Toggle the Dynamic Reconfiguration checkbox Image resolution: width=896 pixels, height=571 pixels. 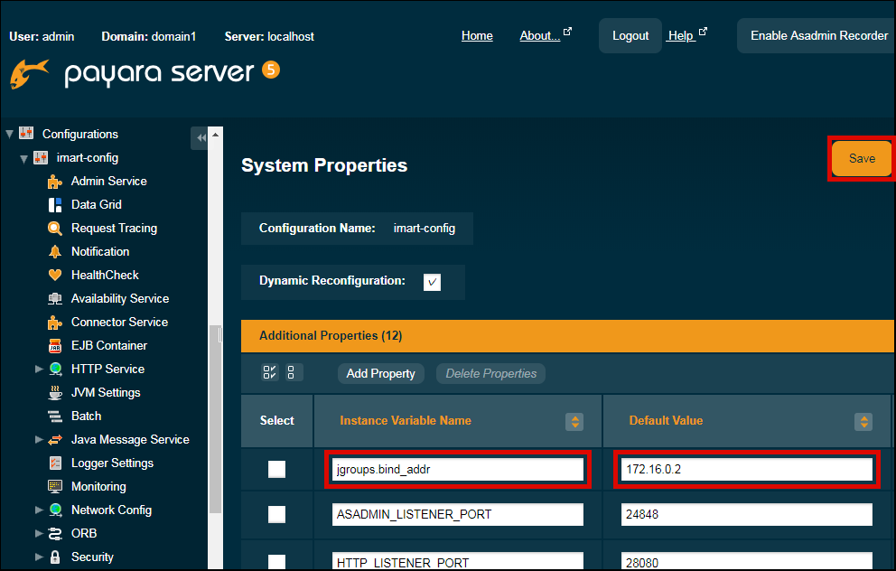pos(433,282)
